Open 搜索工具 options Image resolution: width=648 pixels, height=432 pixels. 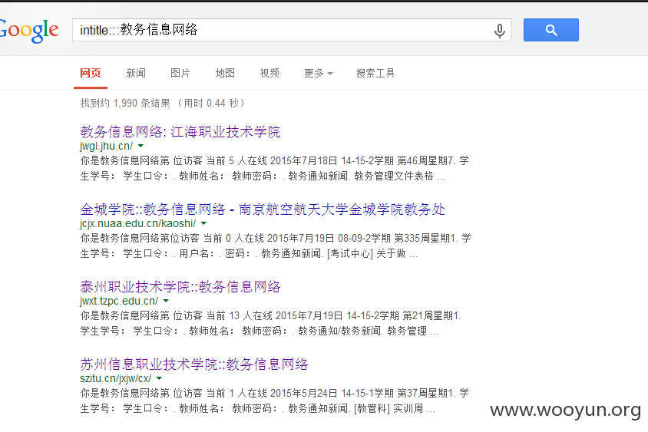pyautogui.click(x=375, y=73)
